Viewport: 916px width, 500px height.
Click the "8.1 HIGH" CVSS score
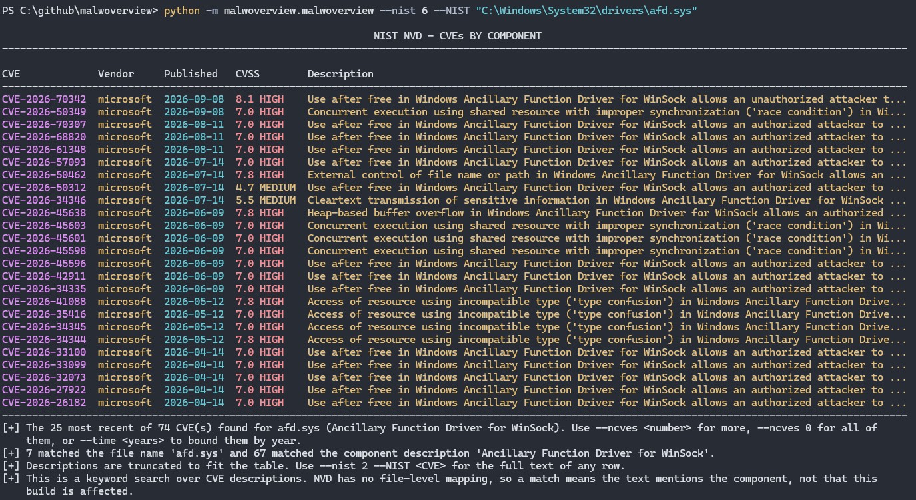coord(260,99)
